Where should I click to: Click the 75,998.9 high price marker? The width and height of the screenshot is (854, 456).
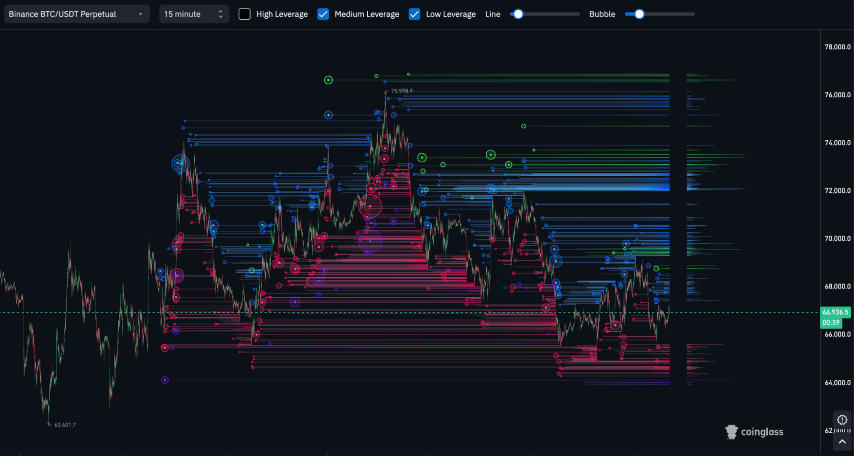coord(402,91)
